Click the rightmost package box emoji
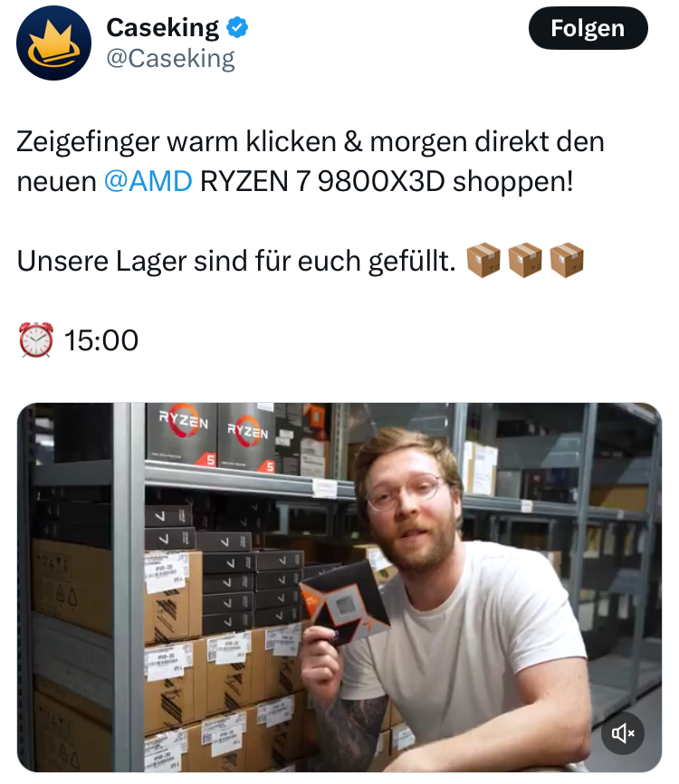The height and width of the screenshot is (784, 679). pos(567,261)
